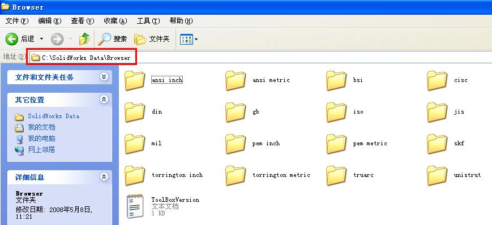
Task: Open the SolidWorks Data sidebar link
Action: click(53, 116)
